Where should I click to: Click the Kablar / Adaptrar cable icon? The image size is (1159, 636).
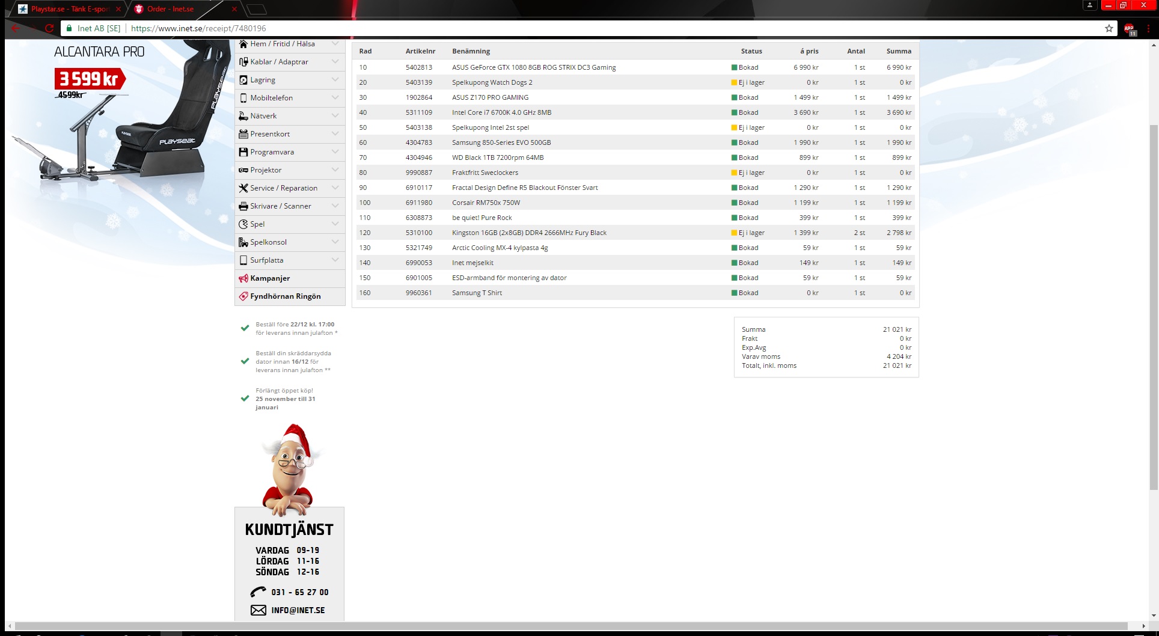pyautogui.click(x=243, y=62)
